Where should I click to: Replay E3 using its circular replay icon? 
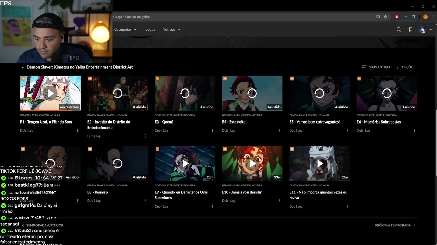pos(185,93)
